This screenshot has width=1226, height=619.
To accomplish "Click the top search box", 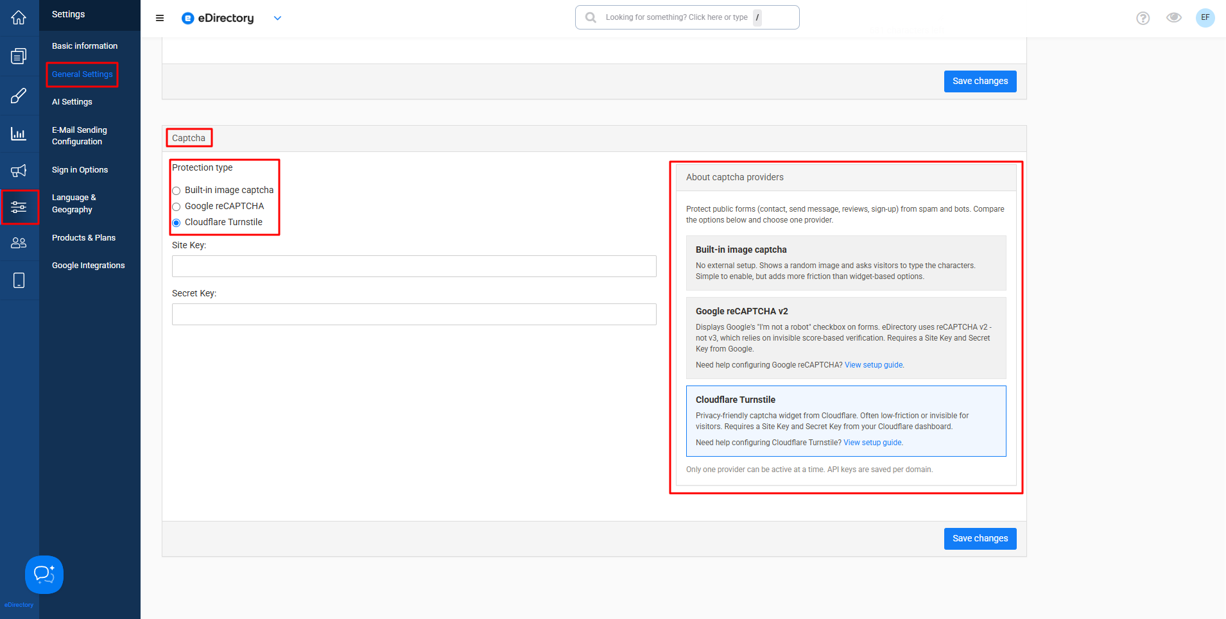I will click(x=687, y=17).
